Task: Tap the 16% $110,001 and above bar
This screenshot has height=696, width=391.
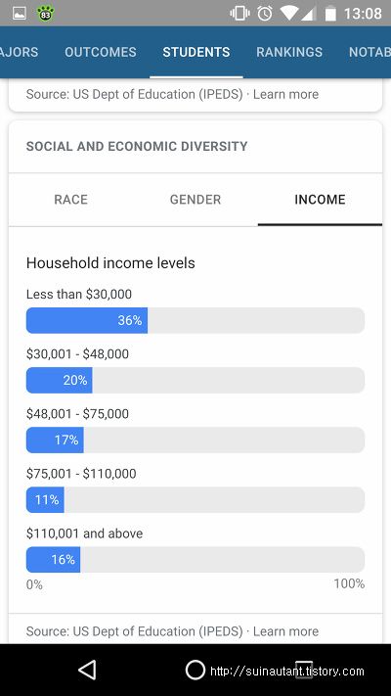Action: [x=195, y=559]
